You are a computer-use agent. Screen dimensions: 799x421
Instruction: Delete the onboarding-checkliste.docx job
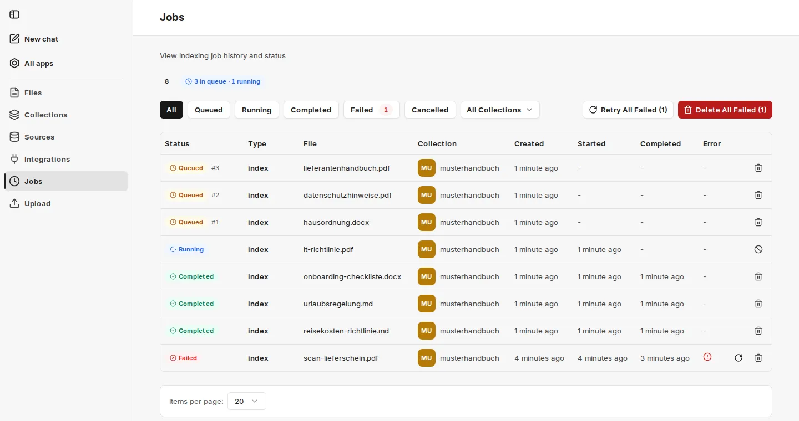coord(758,276)
